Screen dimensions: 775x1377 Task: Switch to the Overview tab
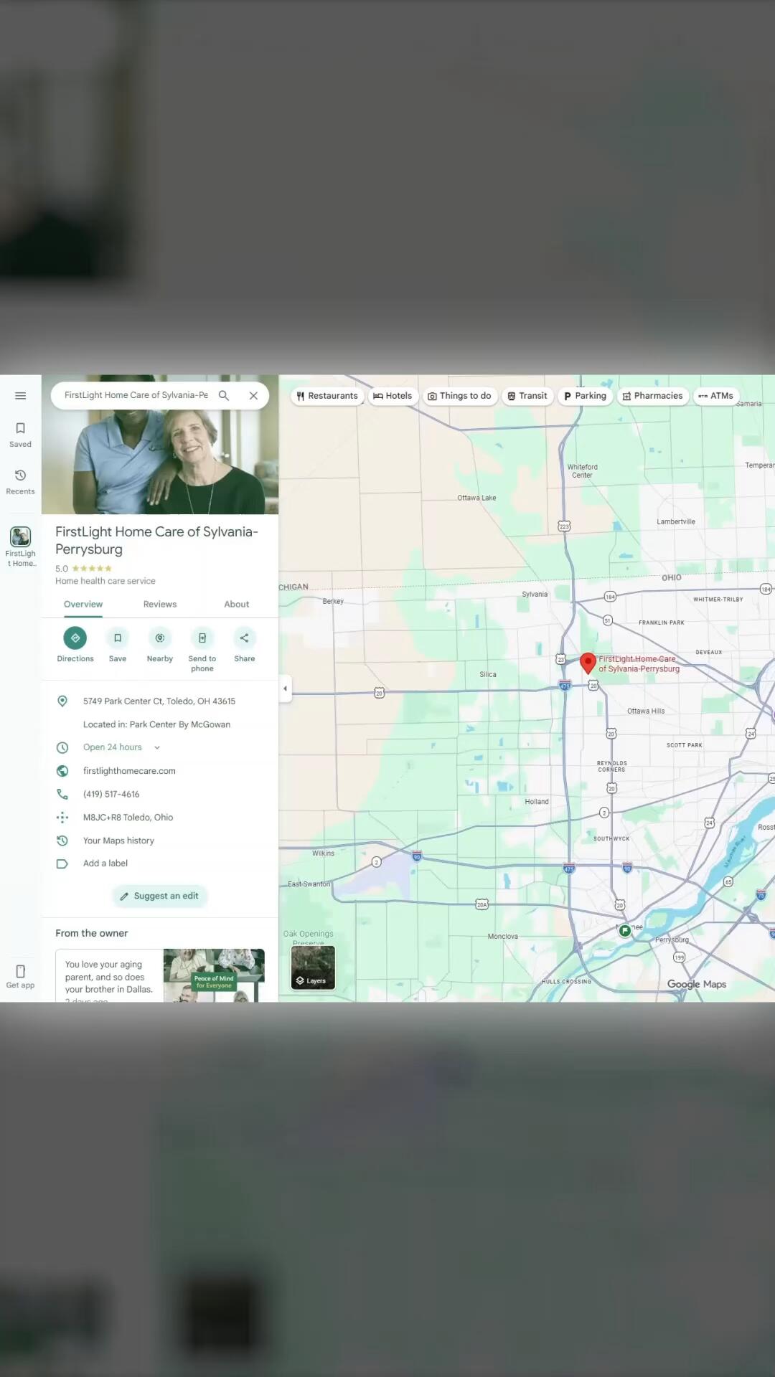click(83, 604)
